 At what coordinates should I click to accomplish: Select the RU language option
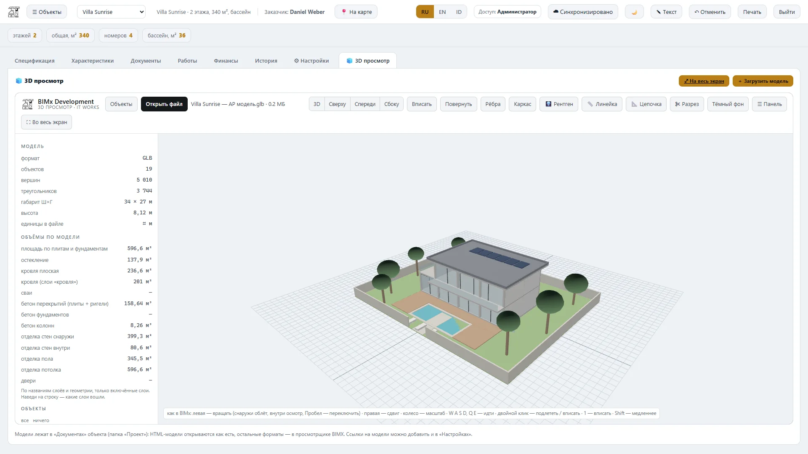(x=425, y=12)
